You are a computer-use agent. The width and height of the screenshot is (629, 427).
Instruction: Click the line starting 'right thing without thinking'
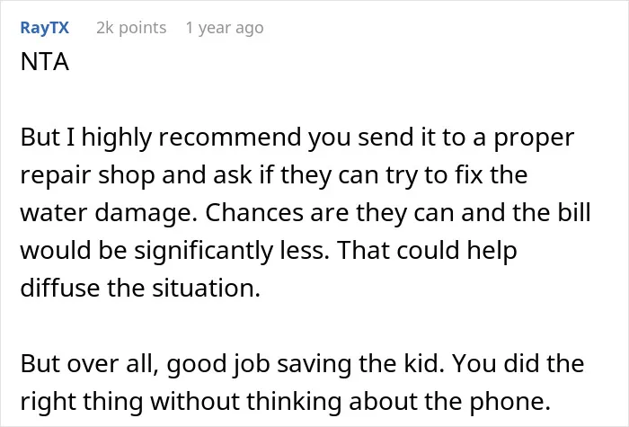point(285,402)
